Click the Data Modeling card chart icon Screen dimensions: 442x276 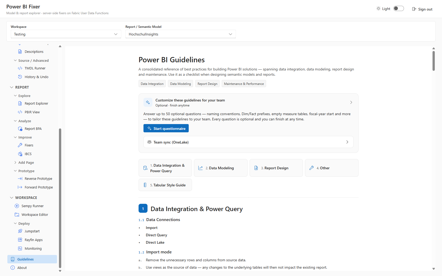(200, 168)
